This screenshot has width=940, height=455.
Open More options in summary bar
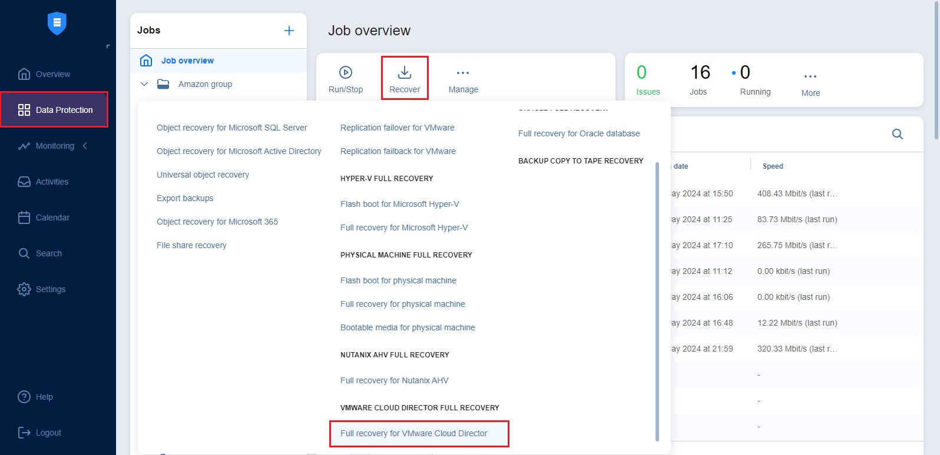[810, 76]
